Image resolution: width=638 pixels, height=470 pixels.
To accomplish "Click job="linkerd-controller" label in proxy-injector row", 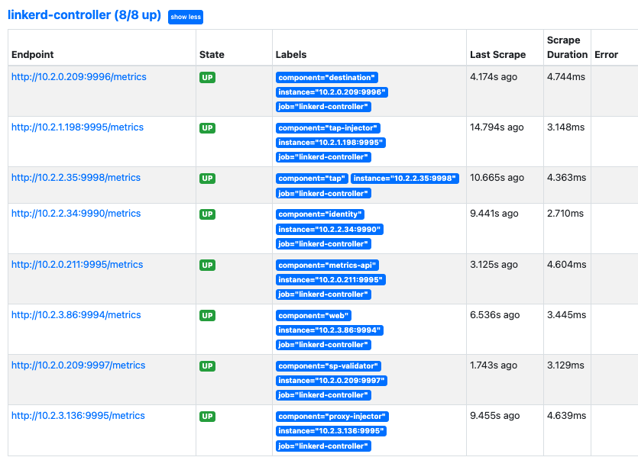I will click(x=323, y=446).
